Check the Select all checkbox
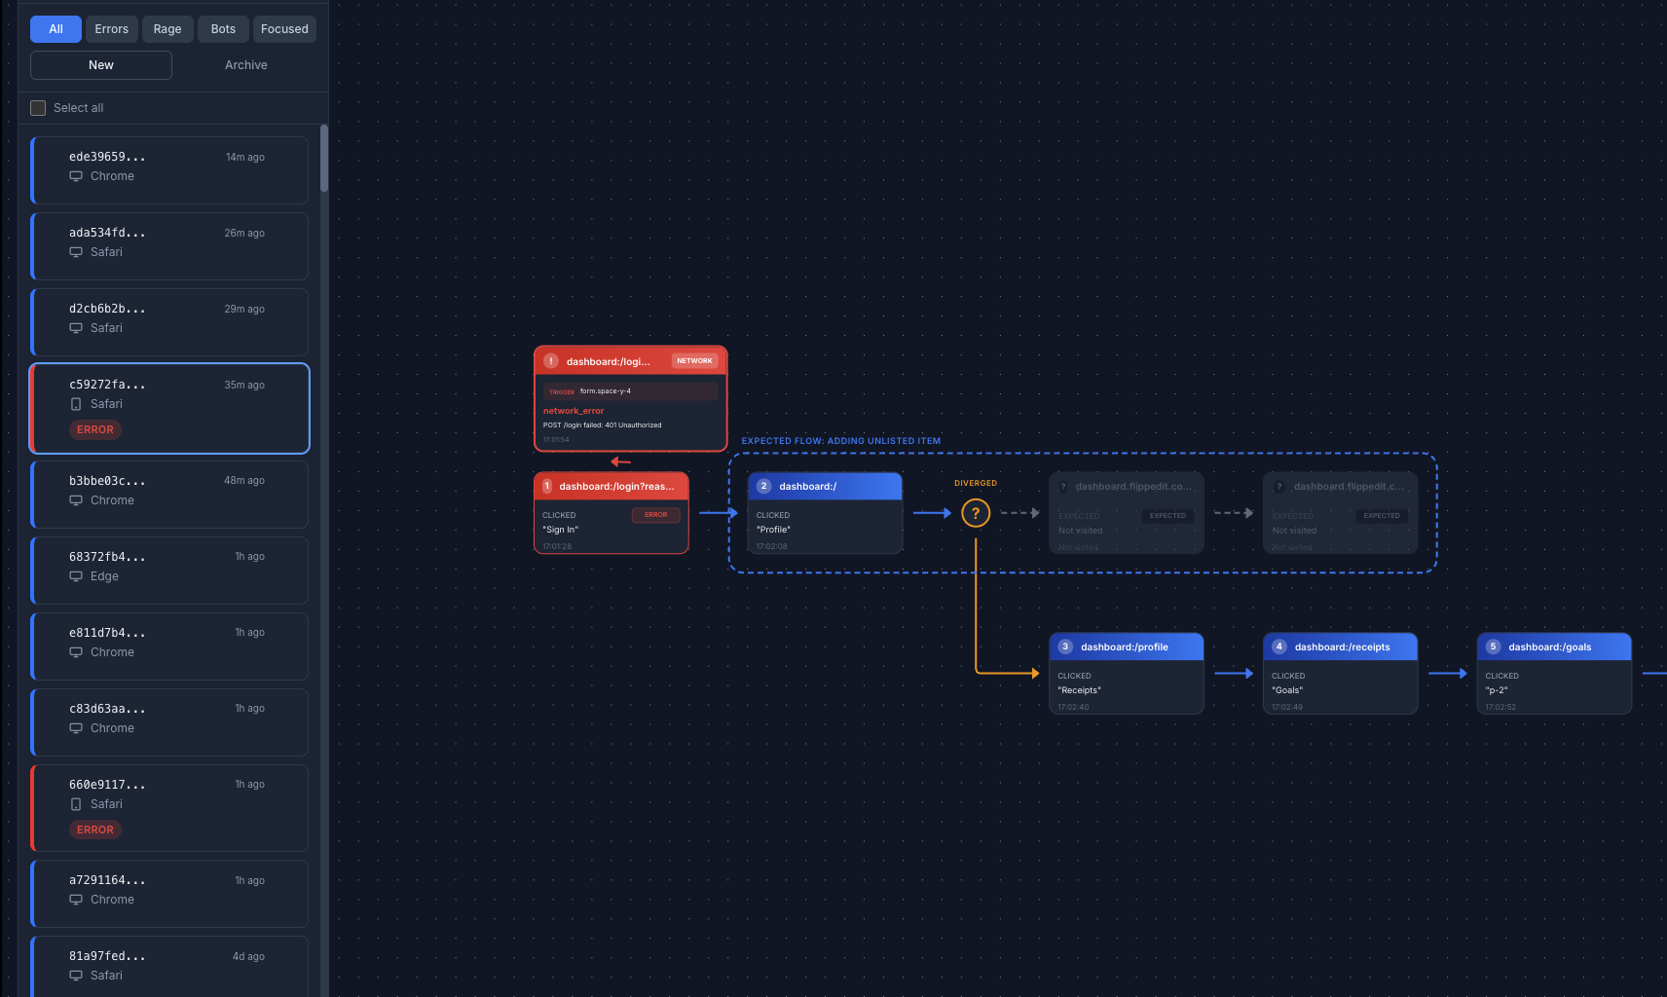Image resolution: width=1667 pixels, height=997 pixels. [x=38, y=107]
